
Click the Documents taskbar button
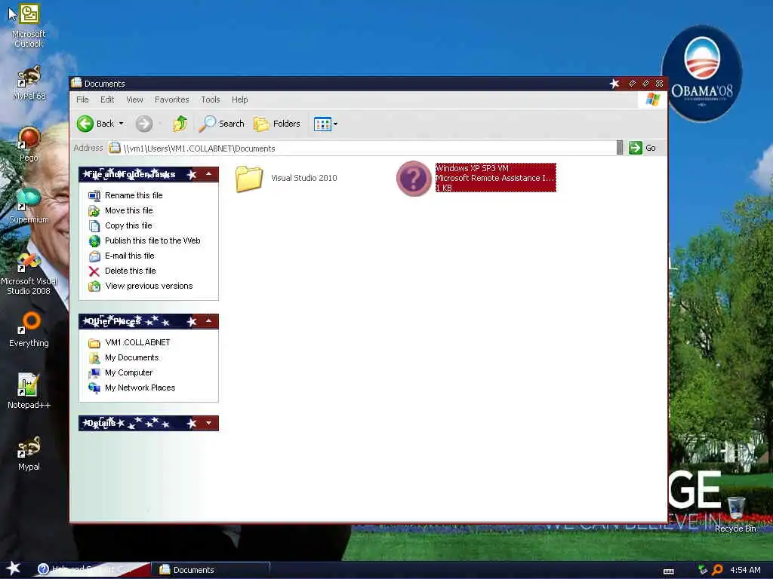[x=211, y=570]
